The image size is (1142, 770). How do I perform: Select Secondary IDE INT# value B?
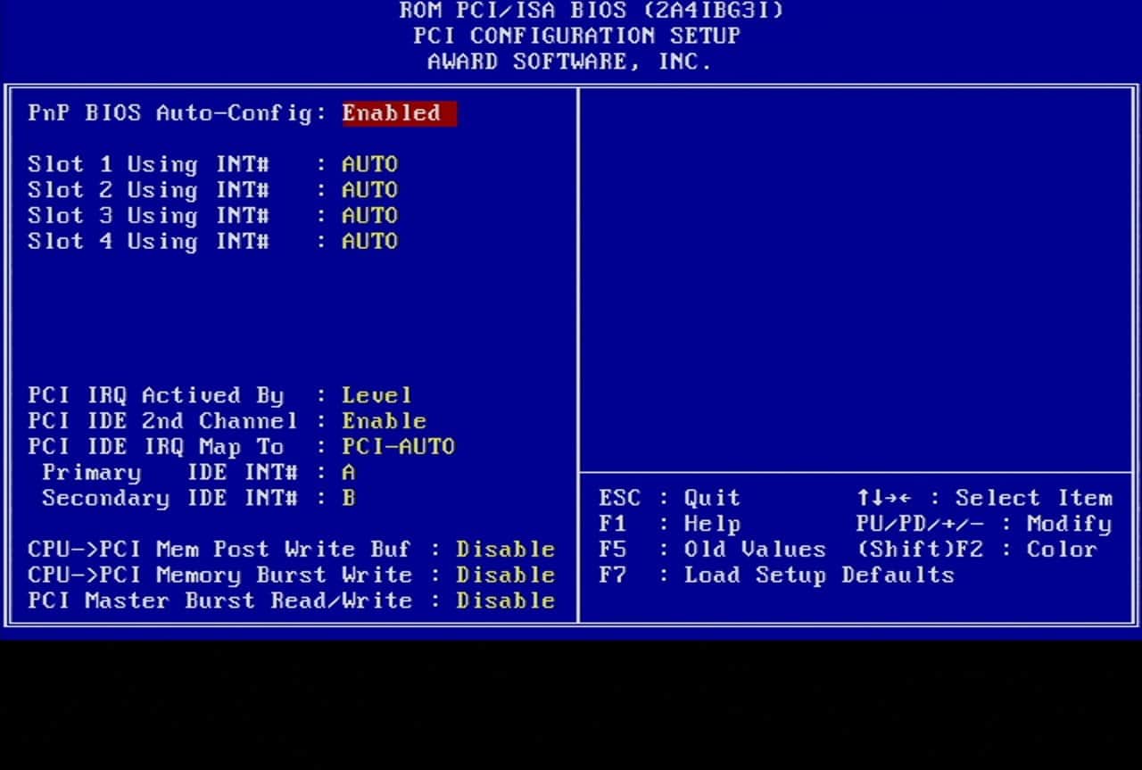click(348, 498)
